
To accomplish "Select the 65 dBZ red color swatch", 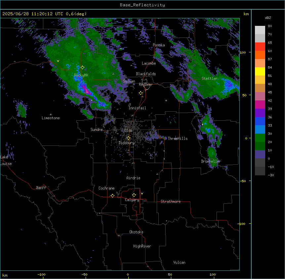I will click(260, 47).
